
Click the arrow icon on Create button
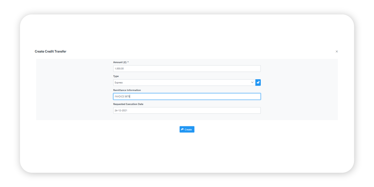click(182, 129)
